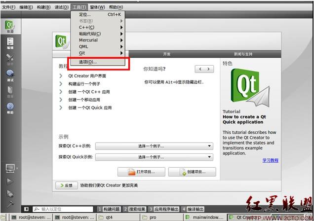Screen dimensions: 314x221
Task: Switch to first root@steven terminal in taskbar
Action: (x=31, y=217)
